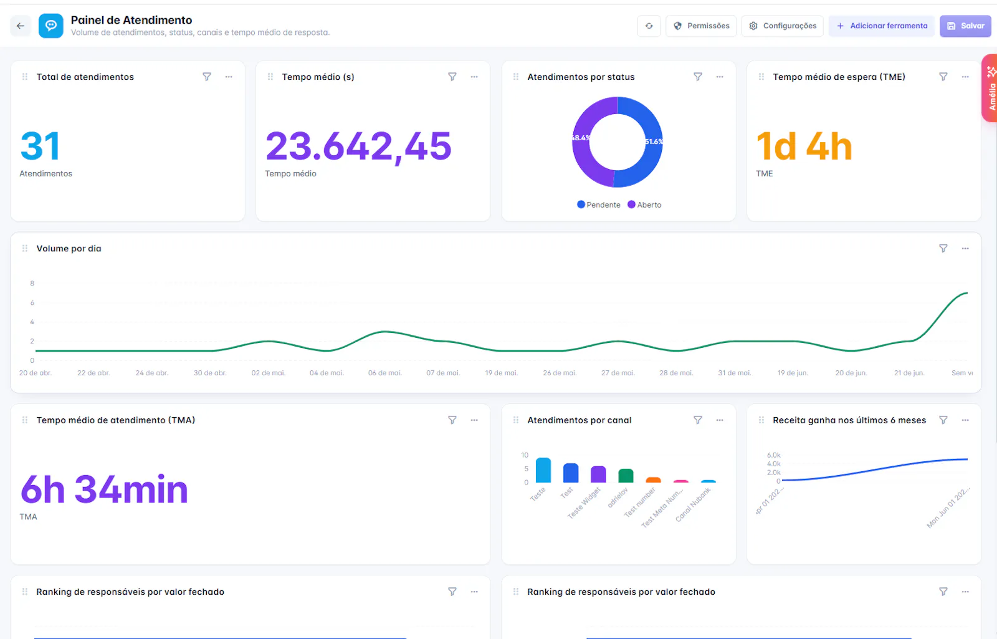Open Configurações

(783, 26)
